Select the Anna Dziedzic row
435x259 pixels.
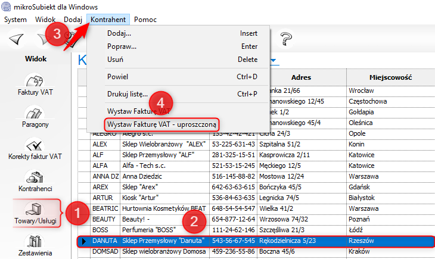pyautogui.click(x=256, y=176)
